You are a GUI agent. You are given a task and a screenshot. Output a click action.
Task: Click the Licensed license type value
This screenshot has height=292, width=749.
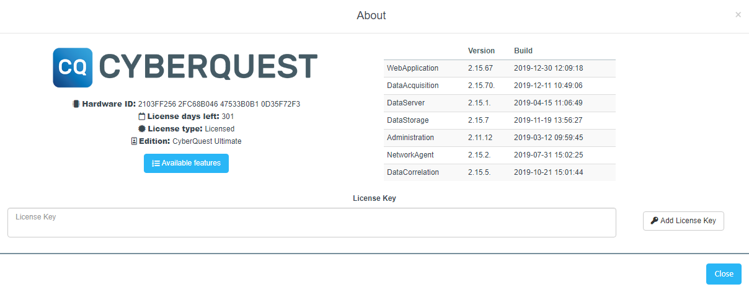(219, 129)
